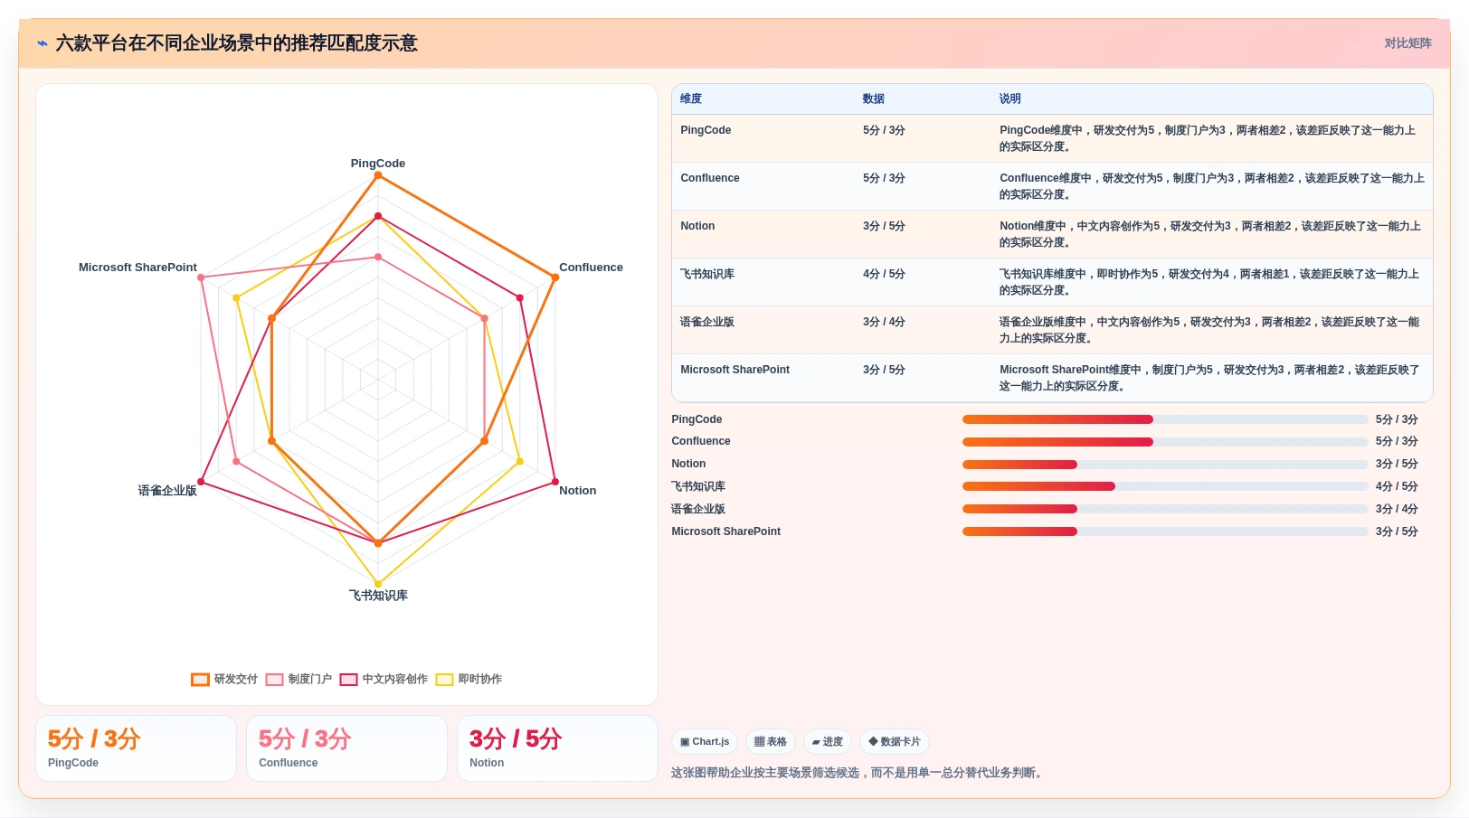Select the Microsoft SharePoint table row name

[734, 370]
